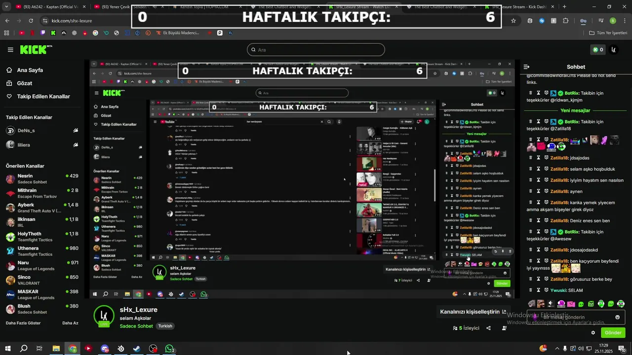This screenshot has height=355, width=632.
Task: Select Naru League of Legends channel
Action: click(x=42, y=266)
